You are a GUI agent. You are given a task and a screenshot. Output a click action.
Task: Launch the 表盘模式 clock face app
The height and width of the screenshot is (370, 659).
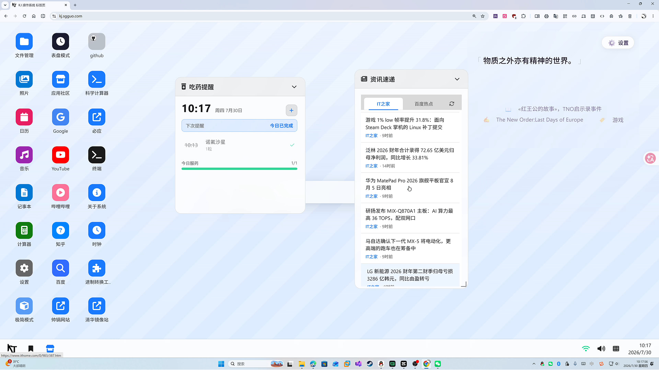(60, 42)
